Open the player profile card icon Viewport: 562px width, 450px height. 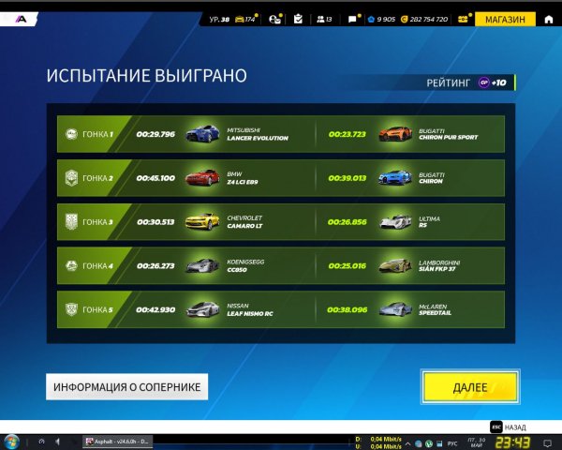(x=274, y=19)
